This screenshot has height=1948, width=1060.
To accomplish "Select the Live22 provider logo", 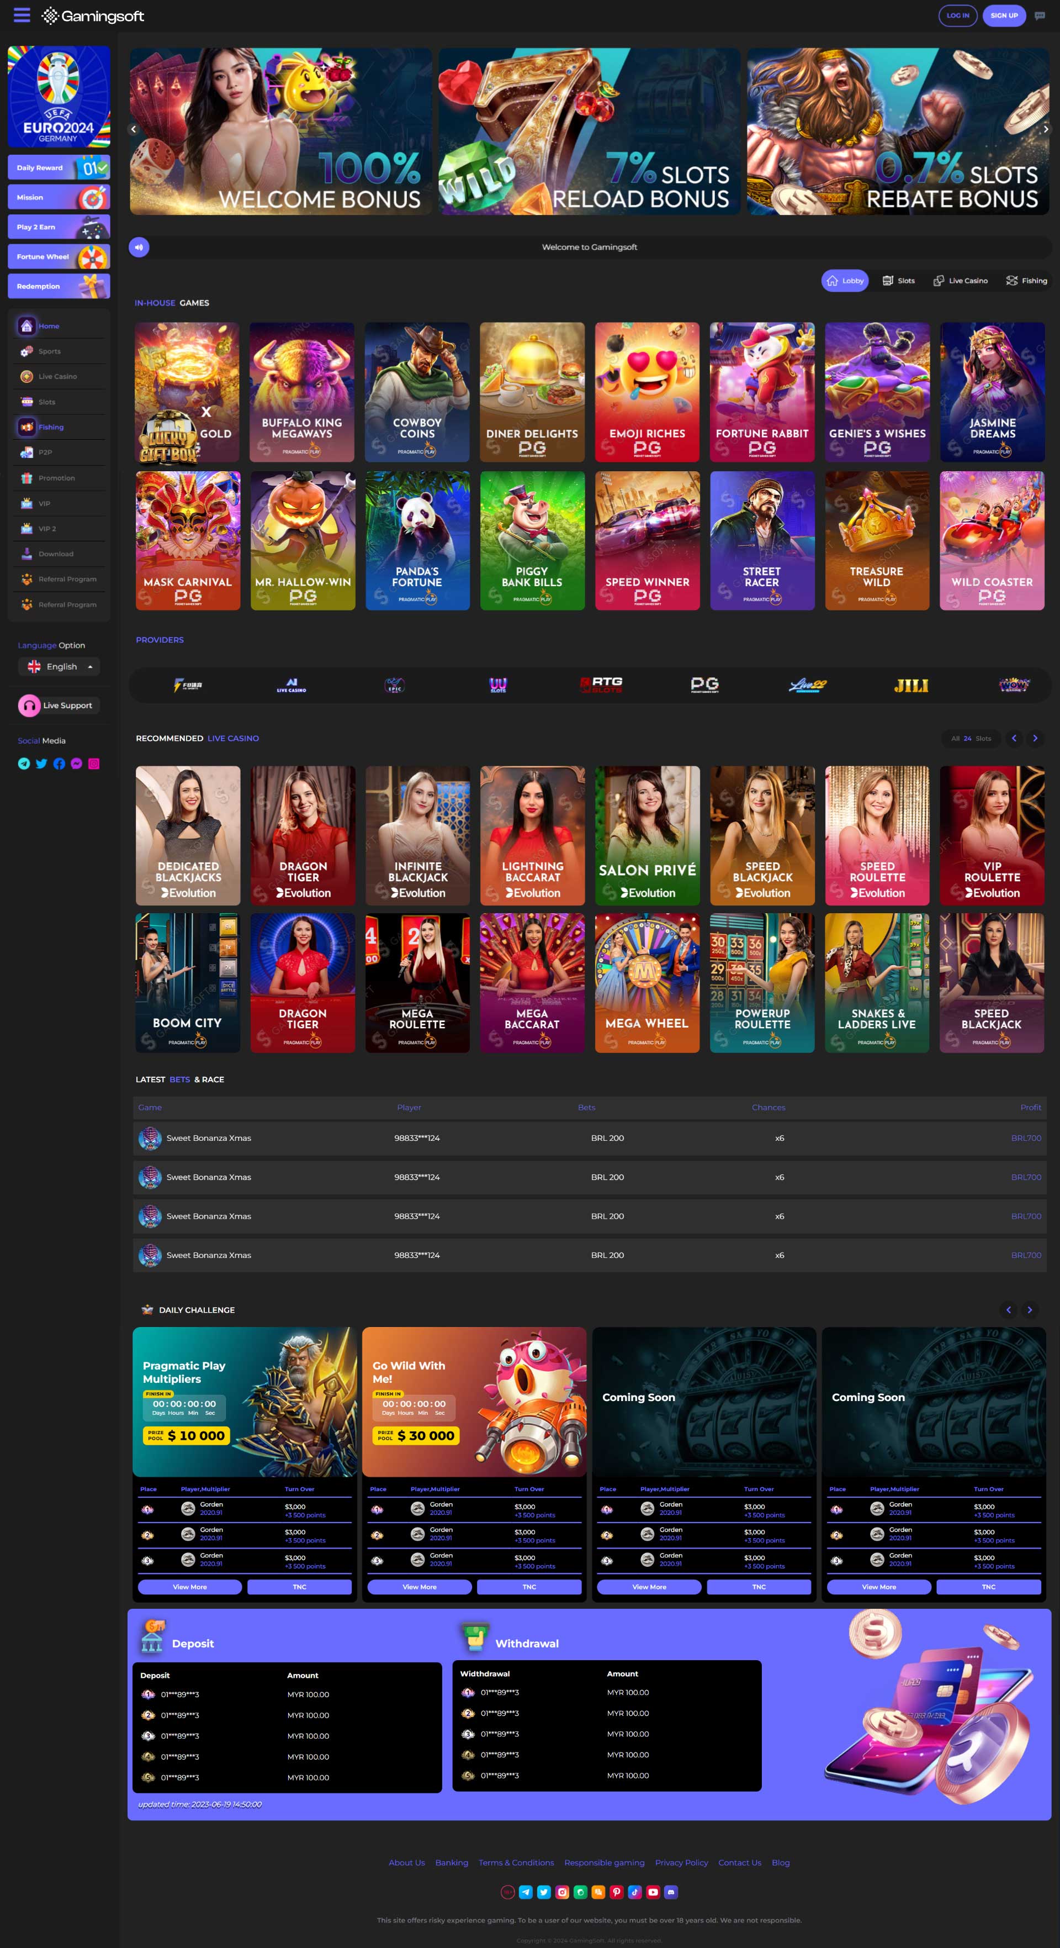I will 808,686.
